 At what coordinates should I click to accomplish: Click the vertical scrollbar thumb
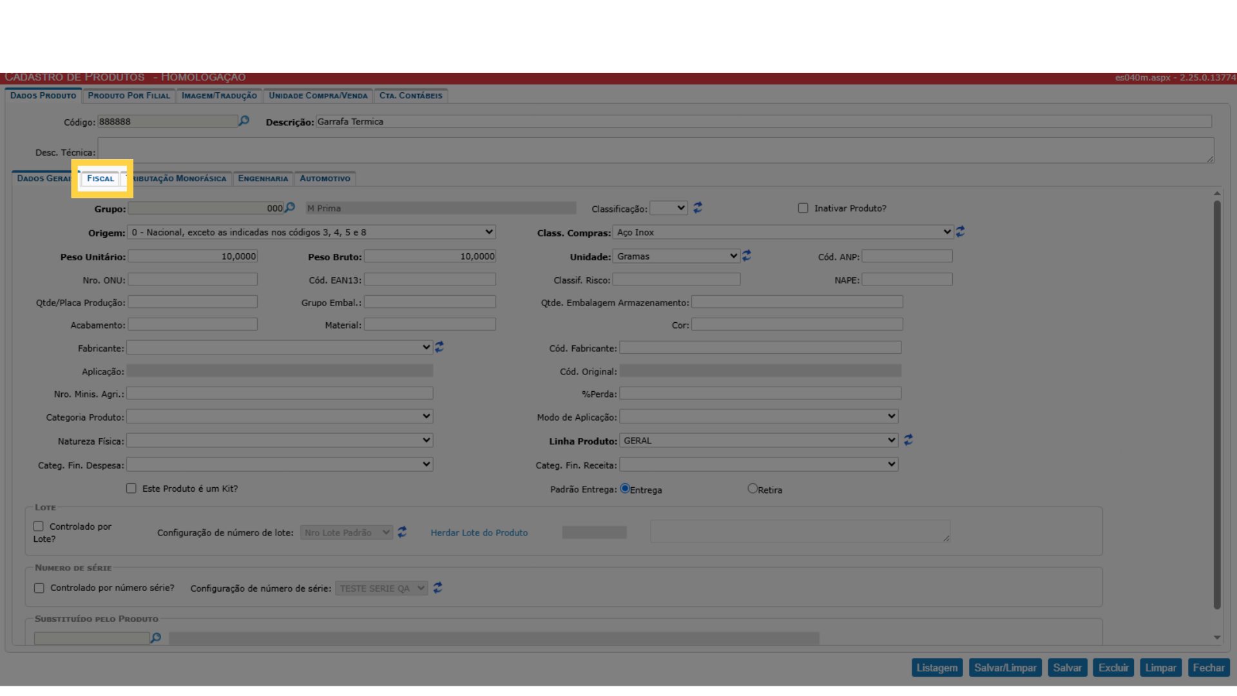point(1217,405)
